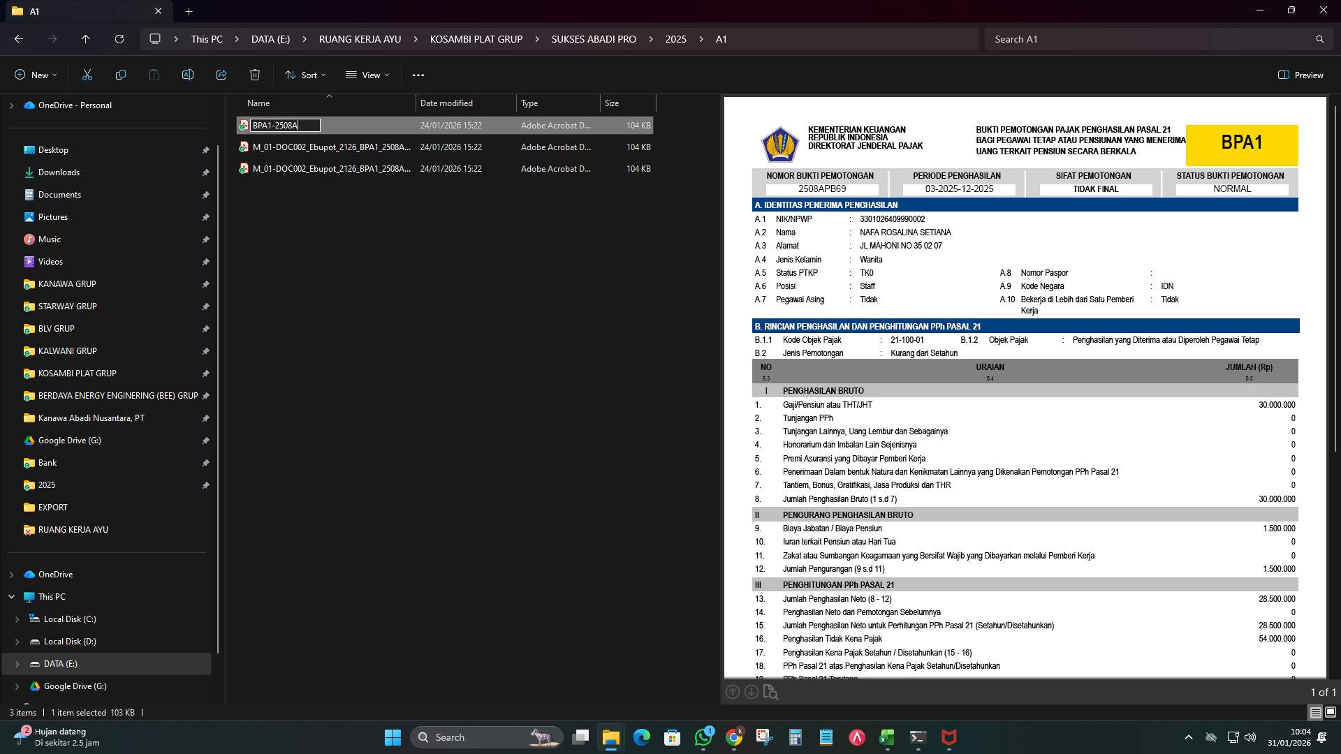Viewport: 1341px width, 754px height.
Task: Open the Sort dropdown
Action: point(305,75)
